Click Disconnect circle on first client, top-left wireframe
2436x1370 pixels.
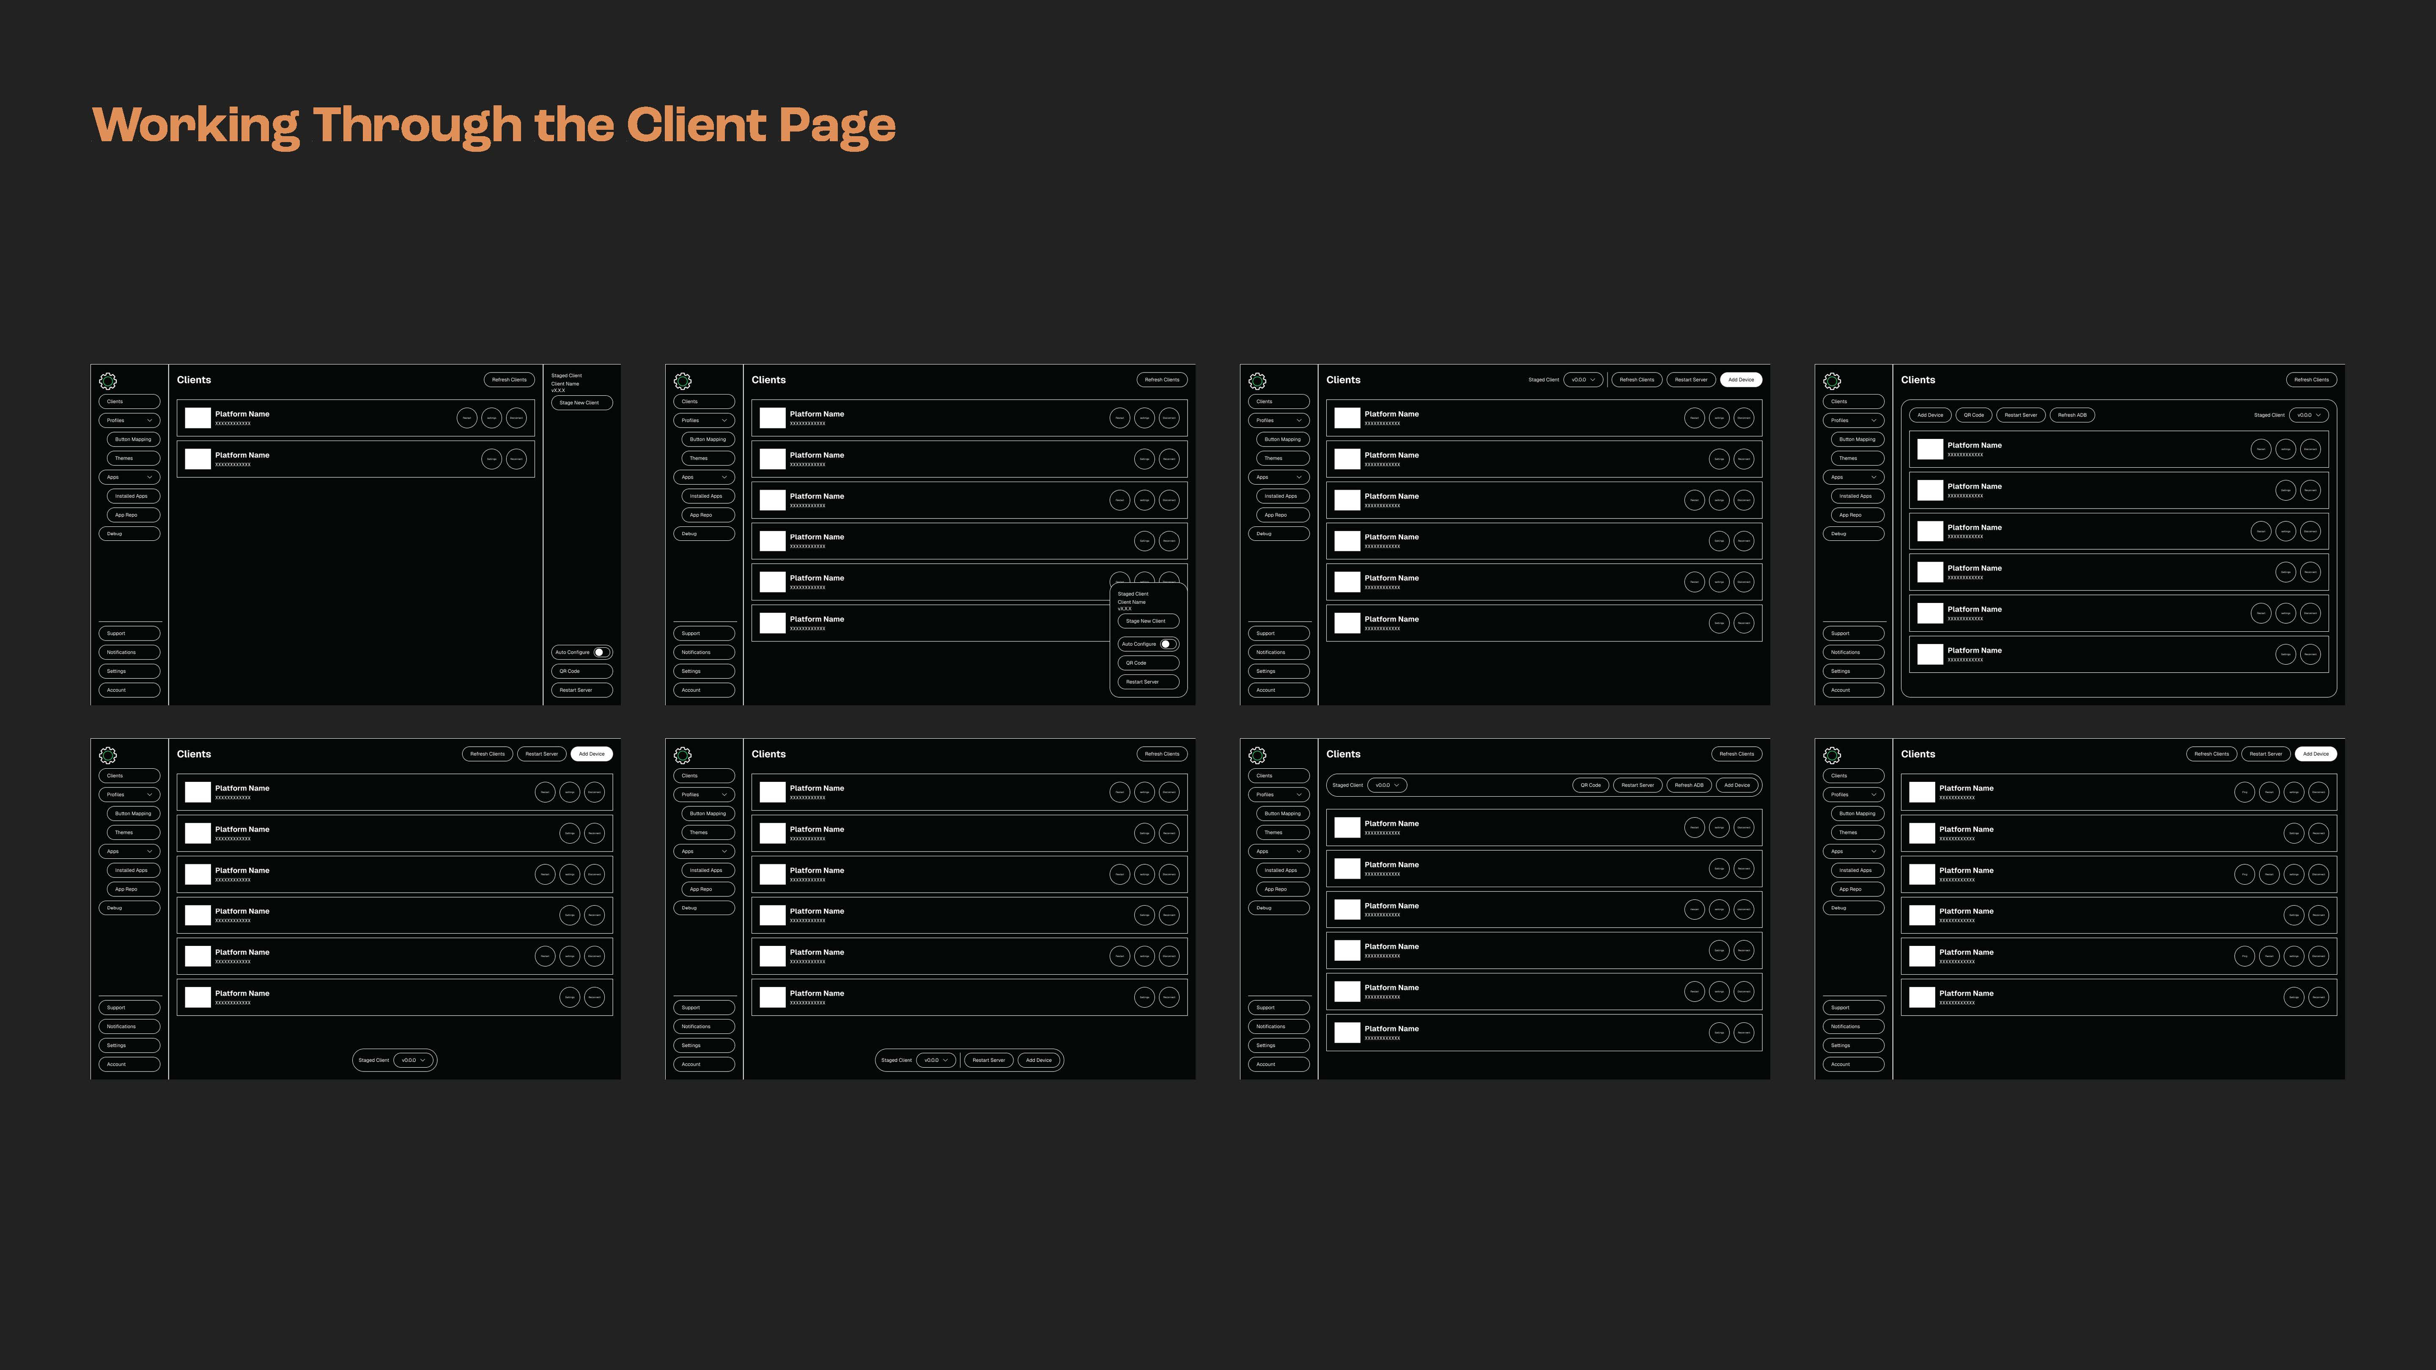(x=516, y=418)
